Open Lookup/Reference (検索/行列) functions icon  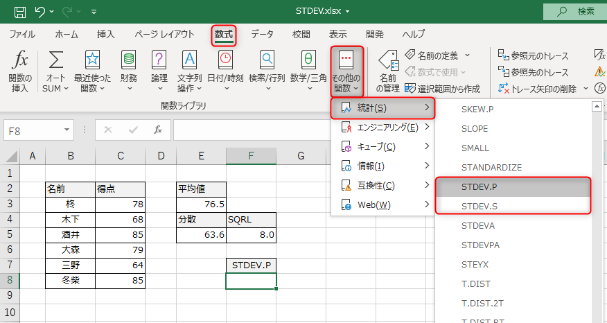click(267, 60)
